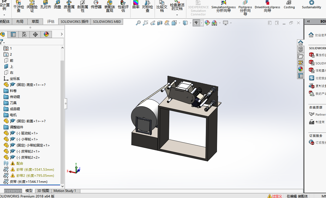Open the 孔对齐 hole alignment tool
Image resolution: width=326 pixels, height=198 pixels.
(46, 5)
